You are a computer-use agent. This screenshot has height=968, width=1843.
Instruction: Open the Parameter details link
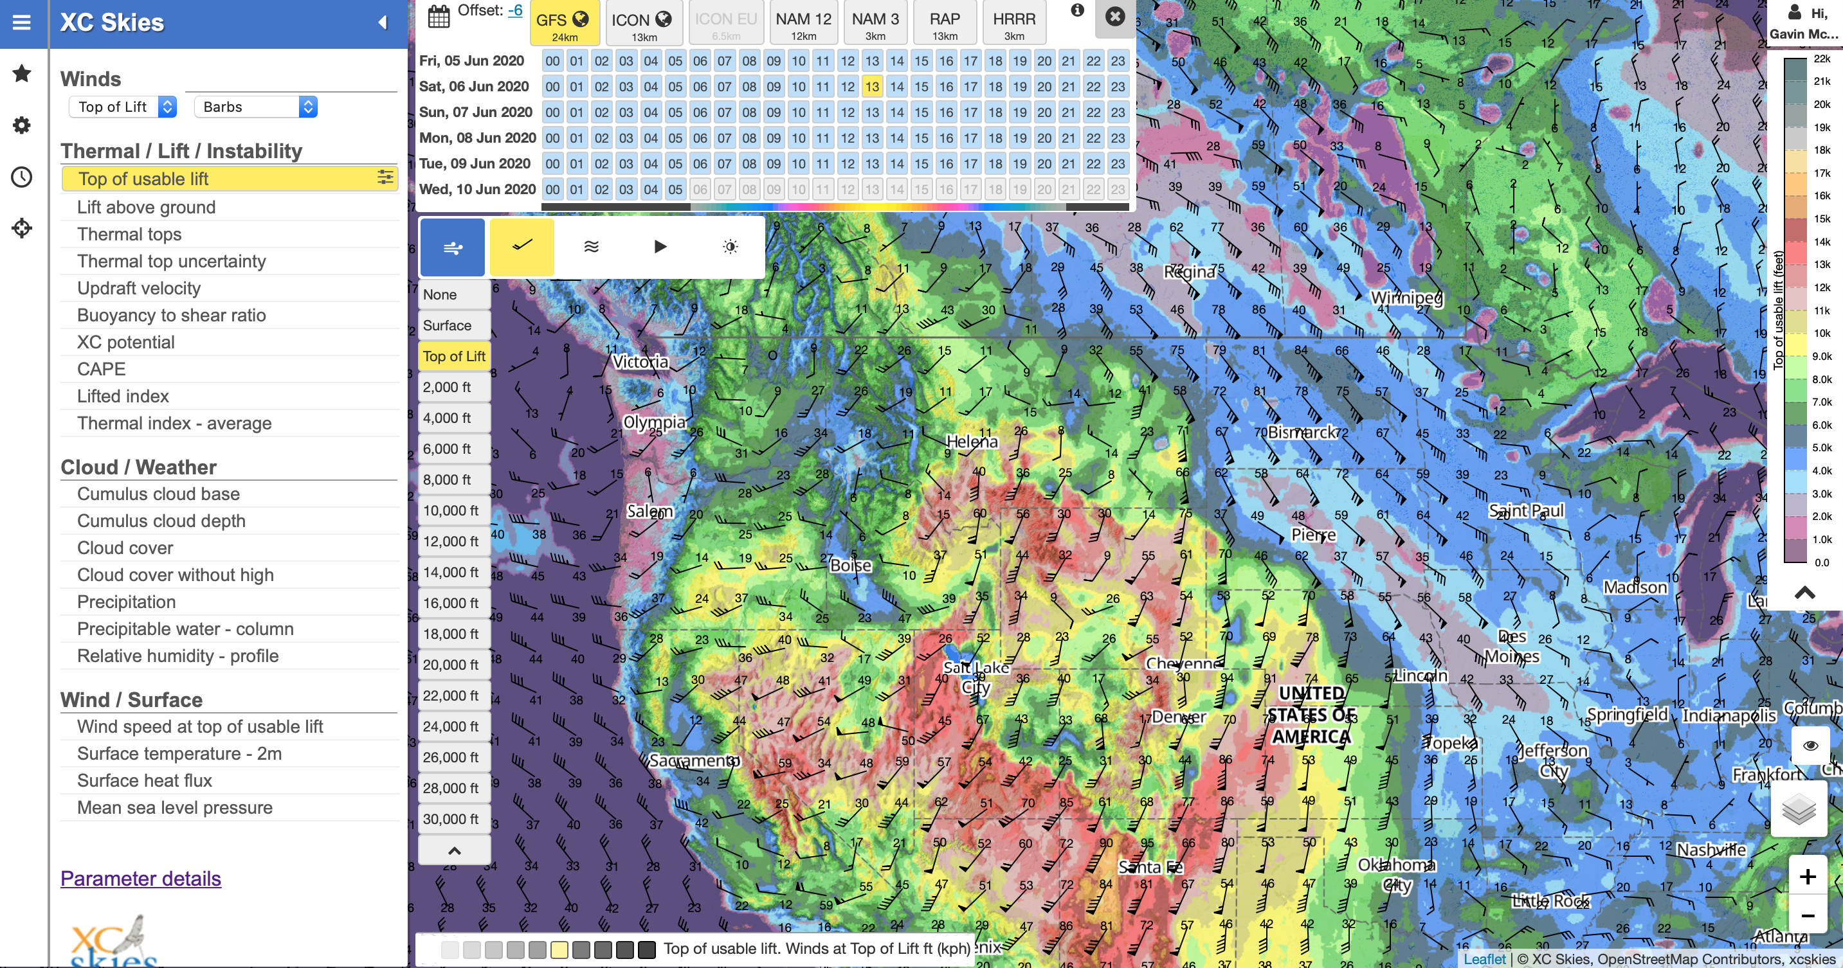click(x=140, y=879)
